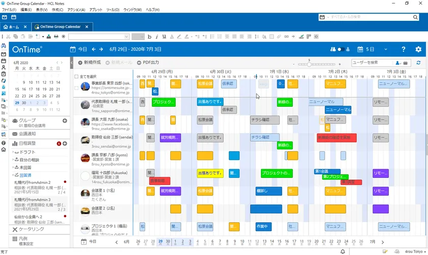The width and height of the screenshot is (428, 255).
Task: Open the 仙台から全員へ 2 poll entry
Action: click(x=40, y=219)
